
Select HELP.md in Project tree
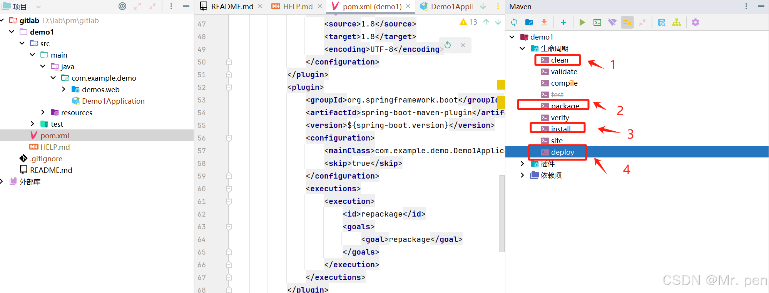[x=50, y=147]
